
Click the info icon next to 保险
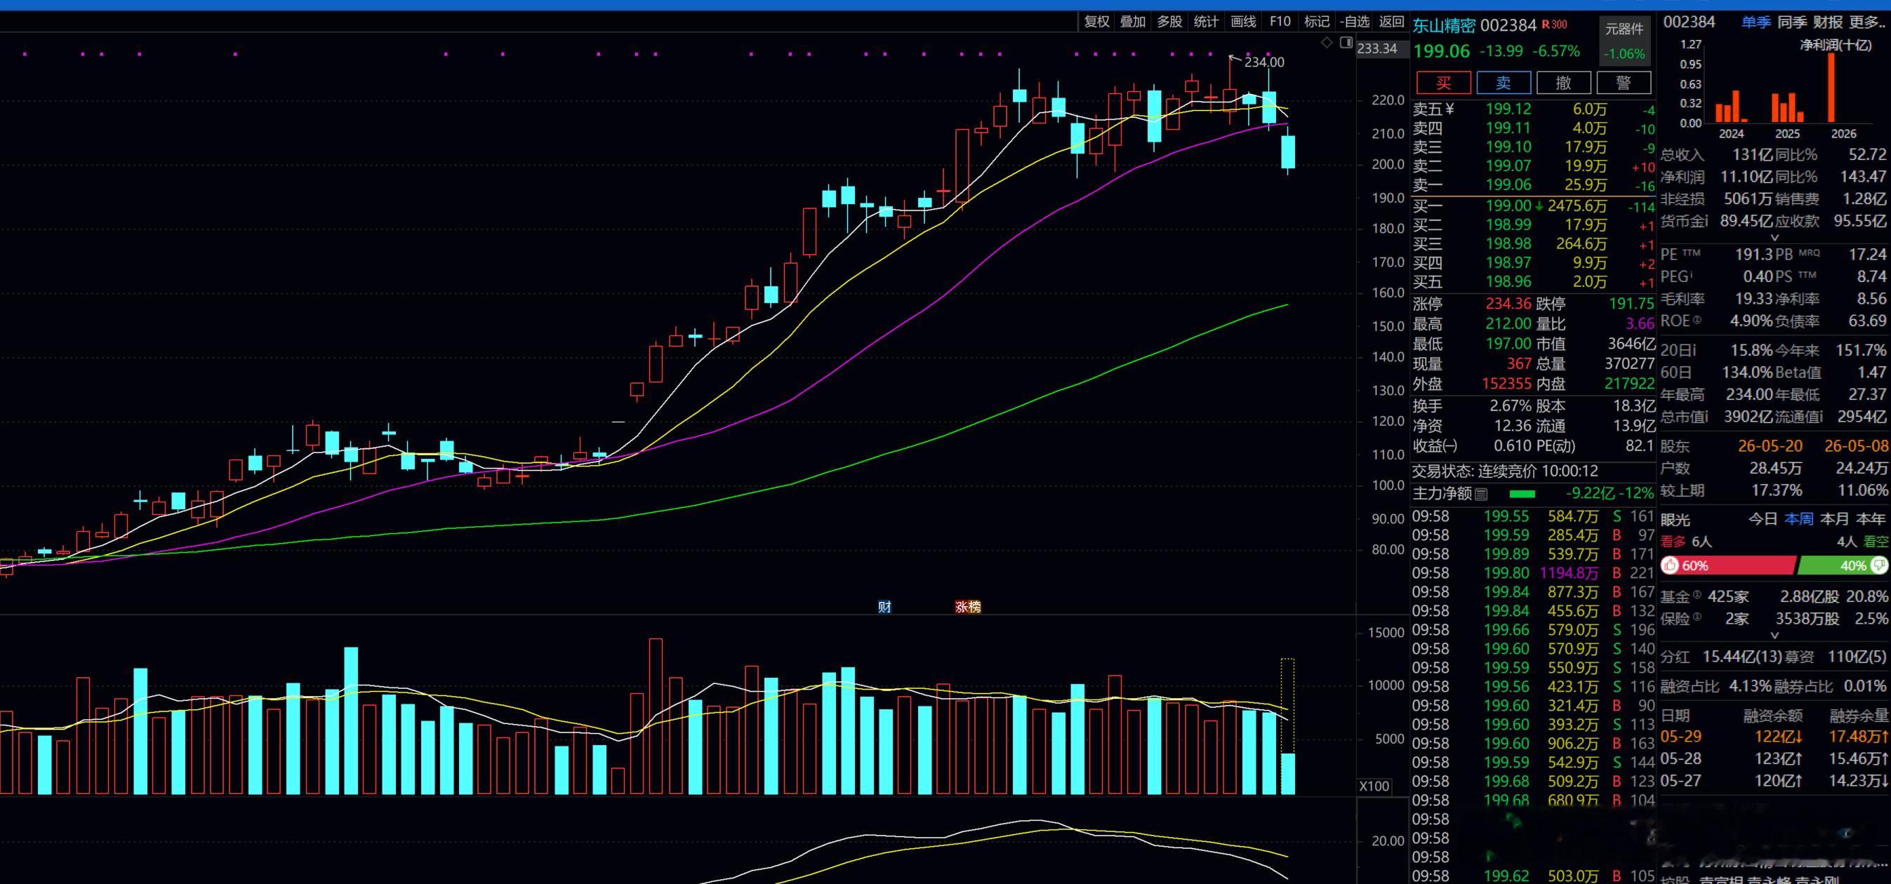point(1697,617)
